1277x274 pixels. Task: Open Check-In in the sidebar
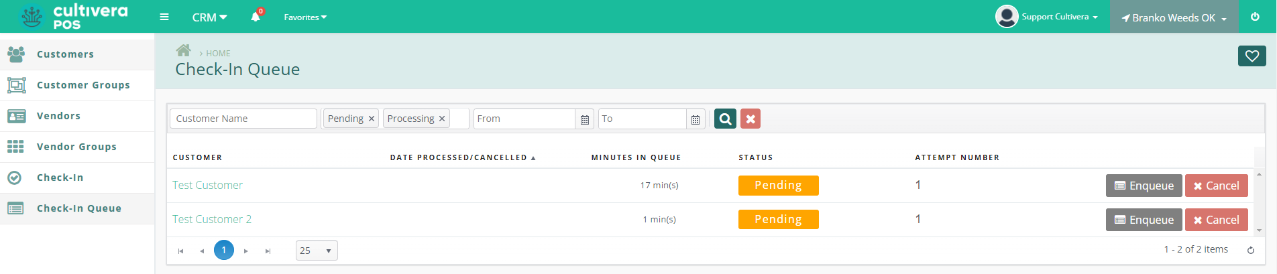tap(77, 178)
